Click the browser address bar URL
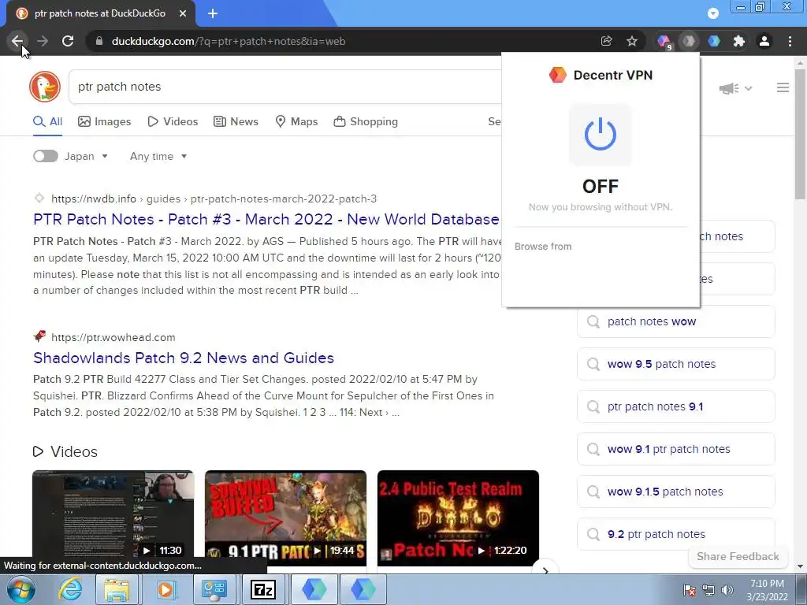Image resolution: width=807 pixels, height=605 pixels. coord(229,41)
